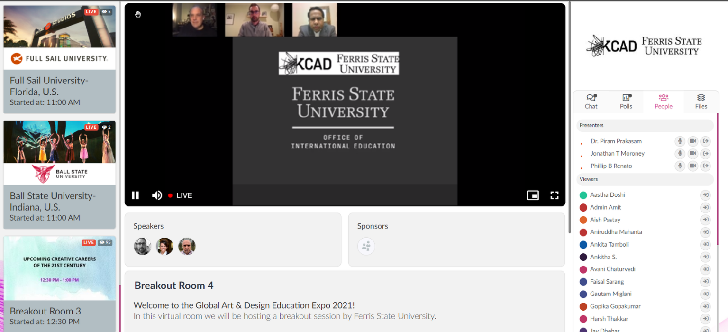Select the People tab
The height and width of the screenshot is (332, 728).
click(664, 101)
